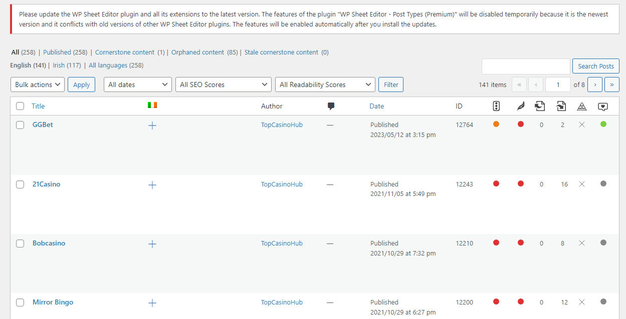Viewport: 626px width, 319px height.
Task: Click Bobcasino cornerstone X mark
Action: 582,243
